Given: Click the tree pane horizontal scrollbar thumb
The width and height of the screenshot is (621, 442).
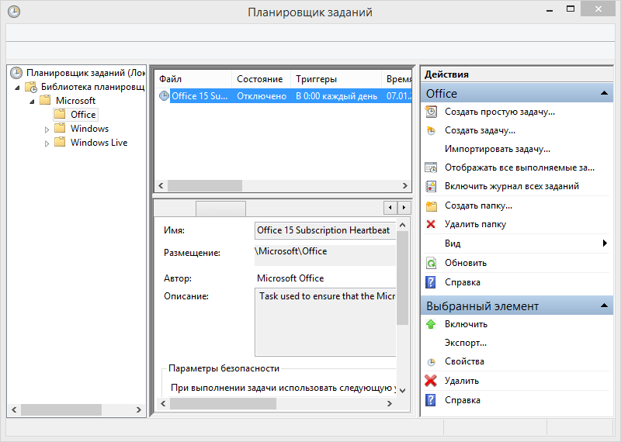Looking at the screenshot, I should tap(61, 409).
